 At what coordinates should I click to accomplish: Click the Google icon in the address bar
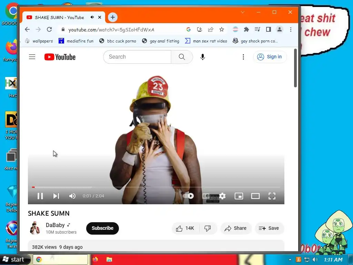point(189,30)
